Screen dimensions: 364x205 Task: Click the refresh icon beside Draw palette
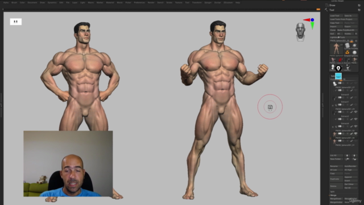pos(359,5)
